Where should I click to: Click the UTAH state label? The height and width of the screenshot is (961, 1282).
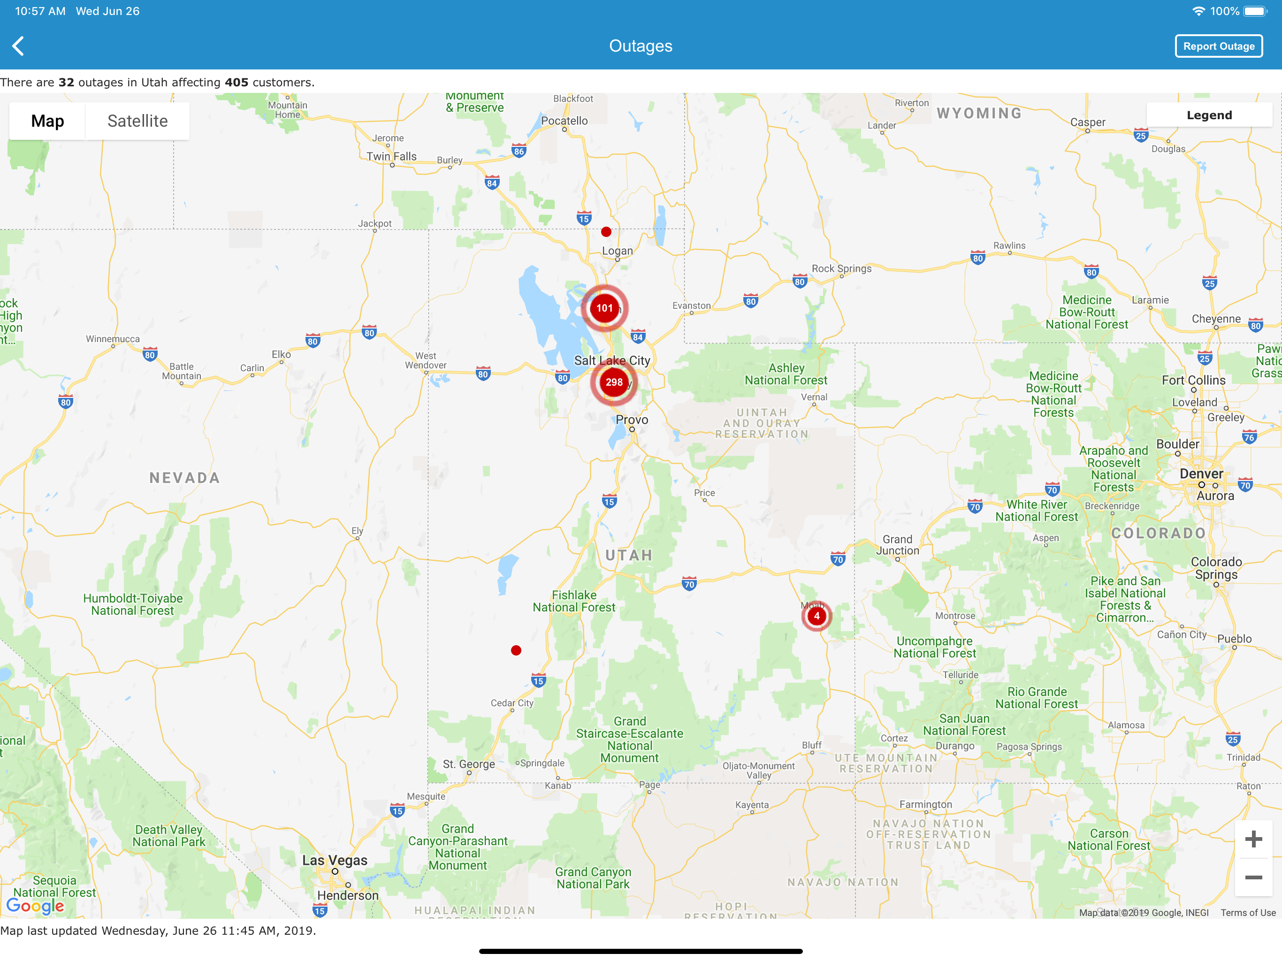pos(629,555)
